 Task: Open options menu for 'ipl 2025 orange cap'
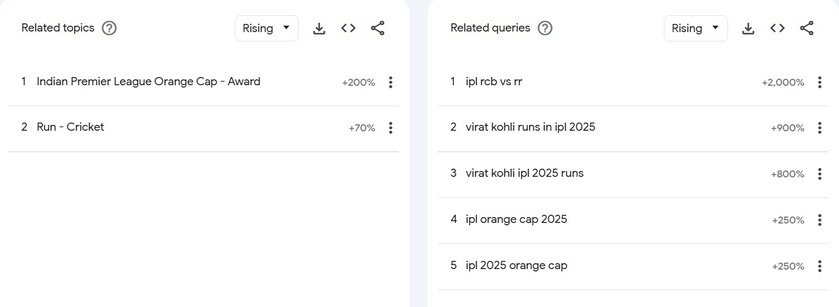pyautogui.click(x=820, y=266)
